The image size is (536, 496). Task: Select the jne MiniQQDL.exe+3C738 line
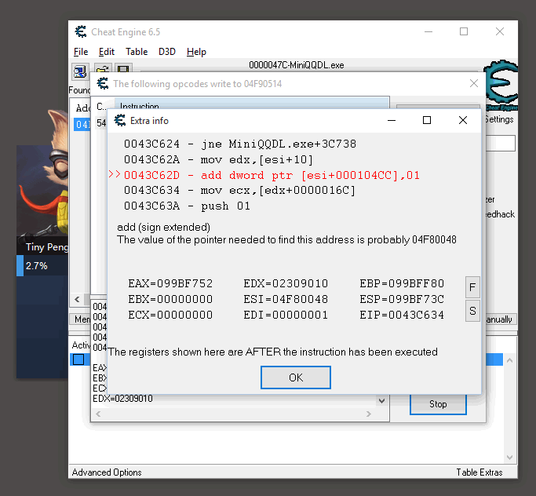point(240,144)
